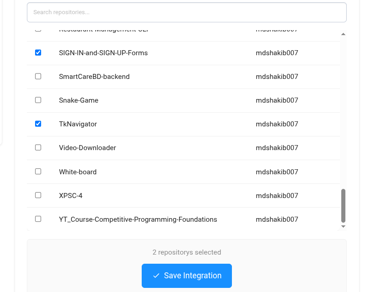Check the SmartCareBD-backend repository checkbox

pyautogui.click(x=38, y=77)
